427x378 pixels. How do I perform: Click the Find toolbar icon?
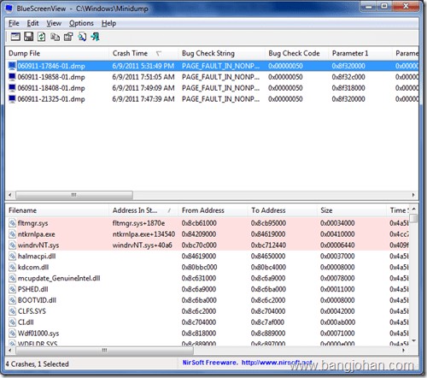82,37
